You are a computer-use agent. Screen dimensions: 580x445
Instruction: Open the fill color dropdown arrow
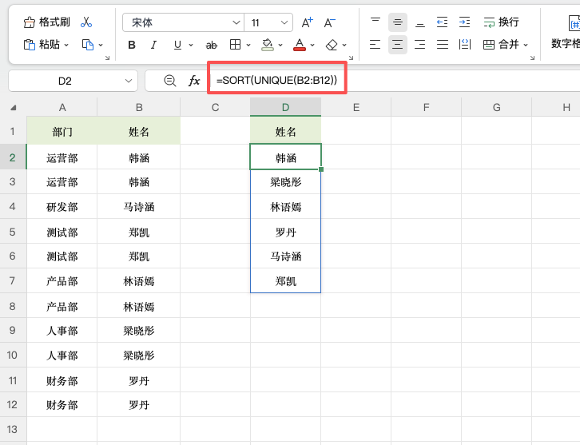280,45
